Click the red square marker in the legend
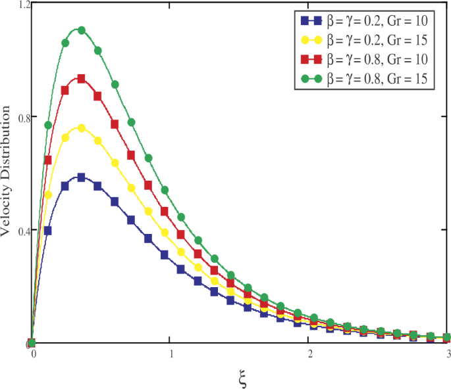This screenshot has height=389, width=451. coord(311,59)
